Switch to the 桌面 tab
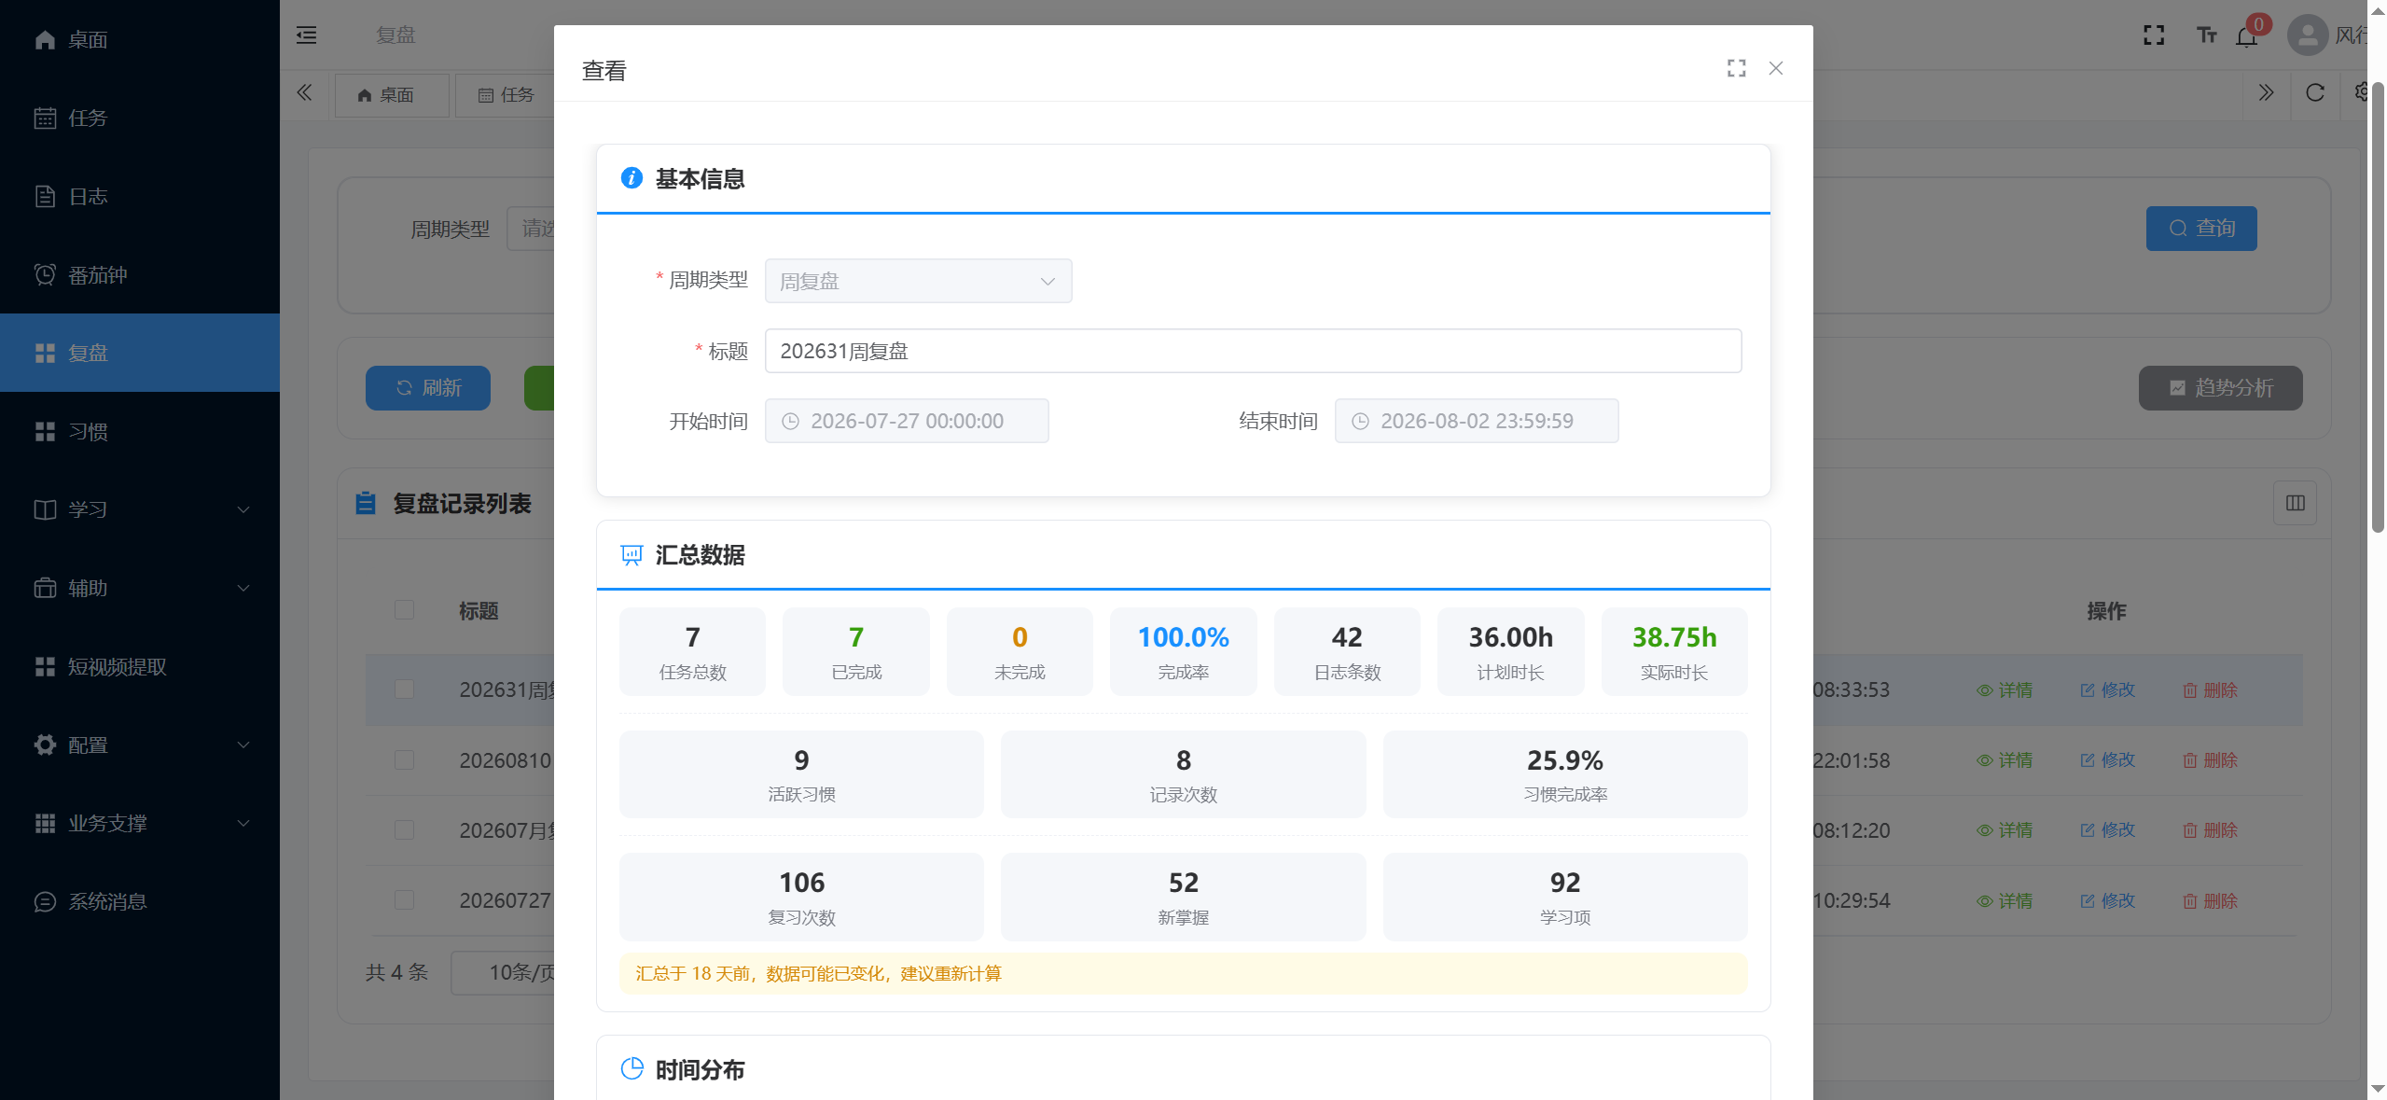 coord(392,95)
